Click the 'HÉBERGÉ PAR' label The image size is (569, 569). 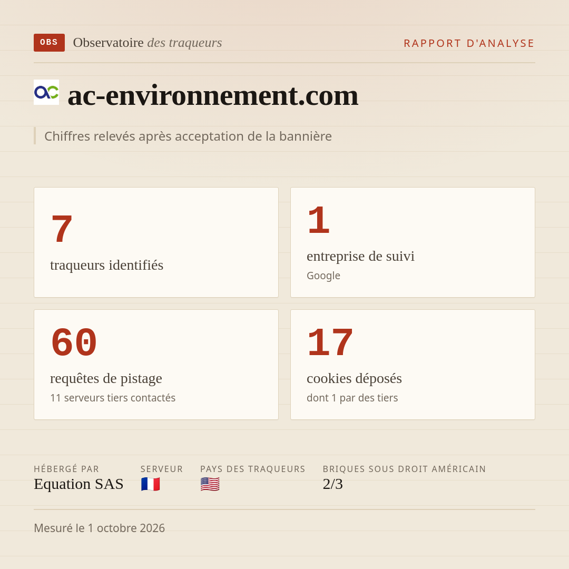(x=66, y=469)
